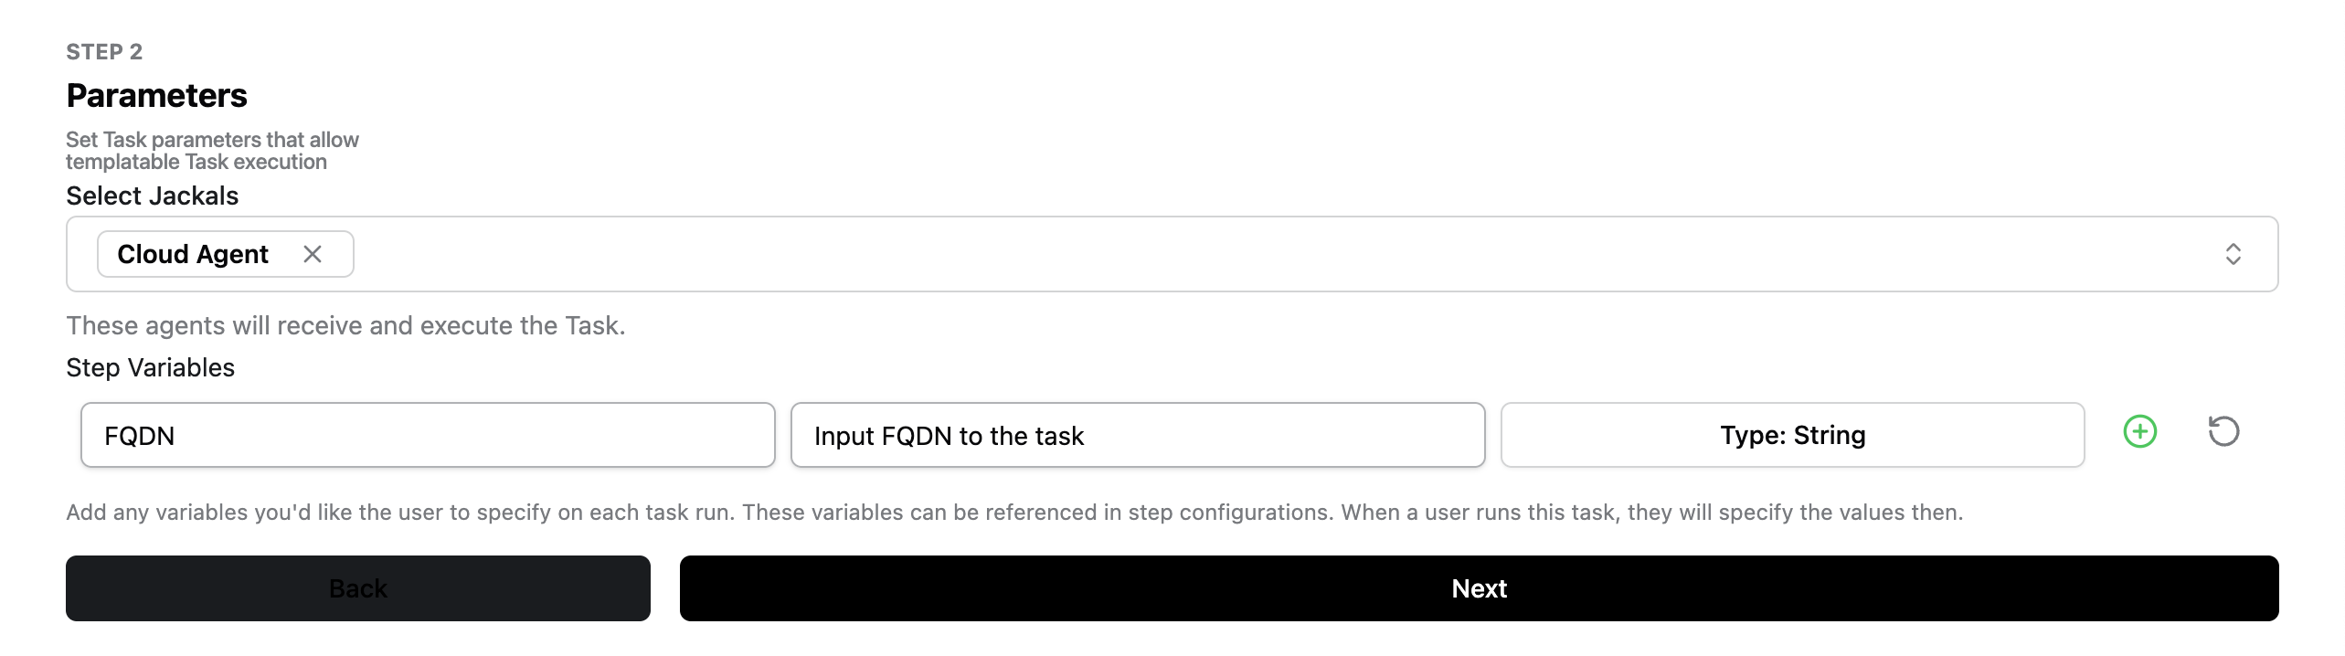Reset the FQDN step variable row

click(x=2223, y=431)
